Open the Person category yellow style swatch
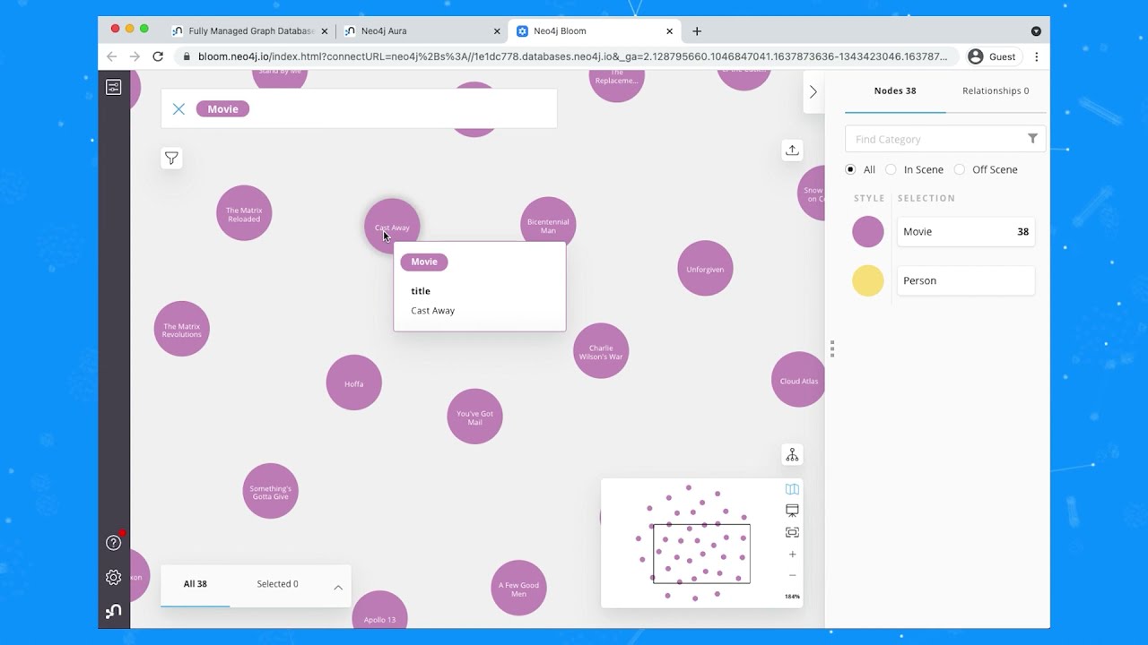 [x=868, y=280]
